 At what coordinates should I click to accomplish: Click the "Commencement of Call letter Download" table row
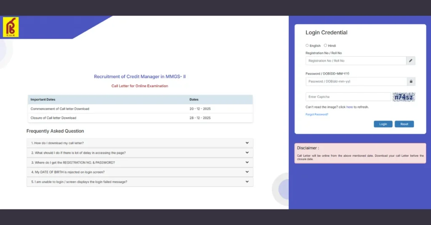(140, 109)
